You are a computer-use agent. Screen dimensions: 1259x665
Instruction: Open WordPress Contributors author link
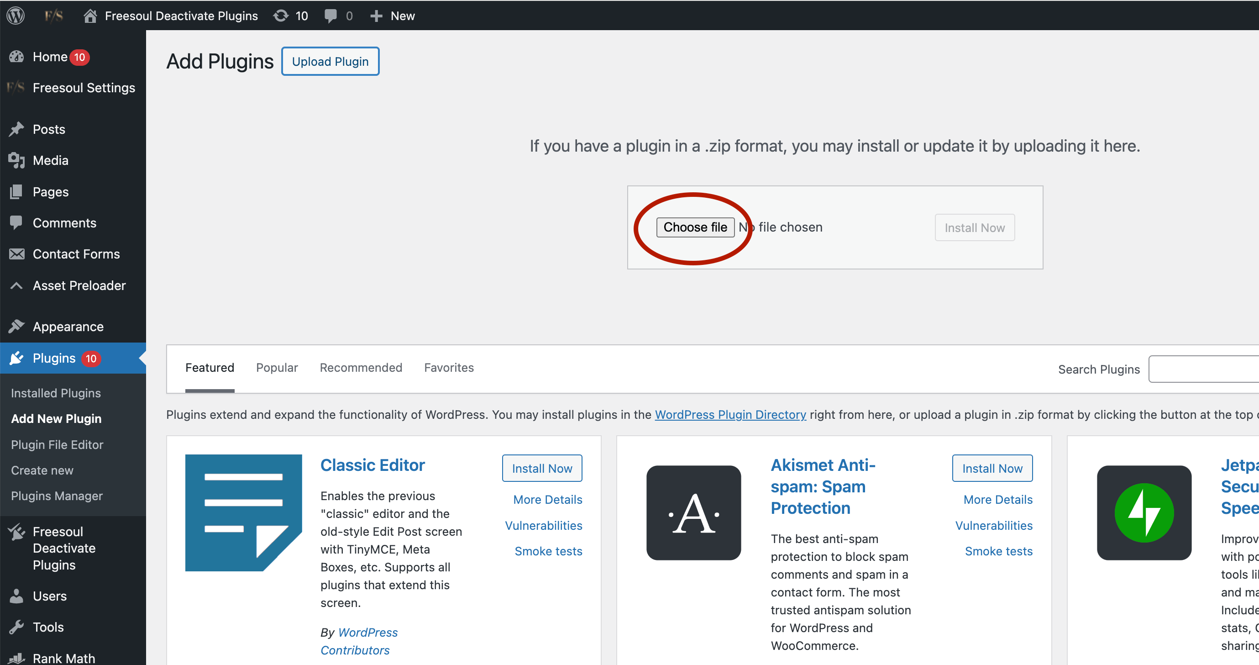(x=359, y=641)
